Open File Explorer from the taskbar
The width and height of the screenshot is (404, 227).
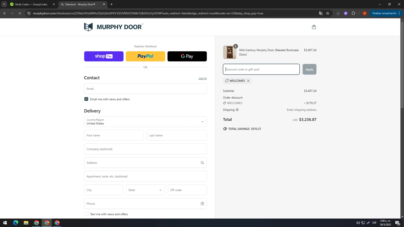click(x=26, y=223)
